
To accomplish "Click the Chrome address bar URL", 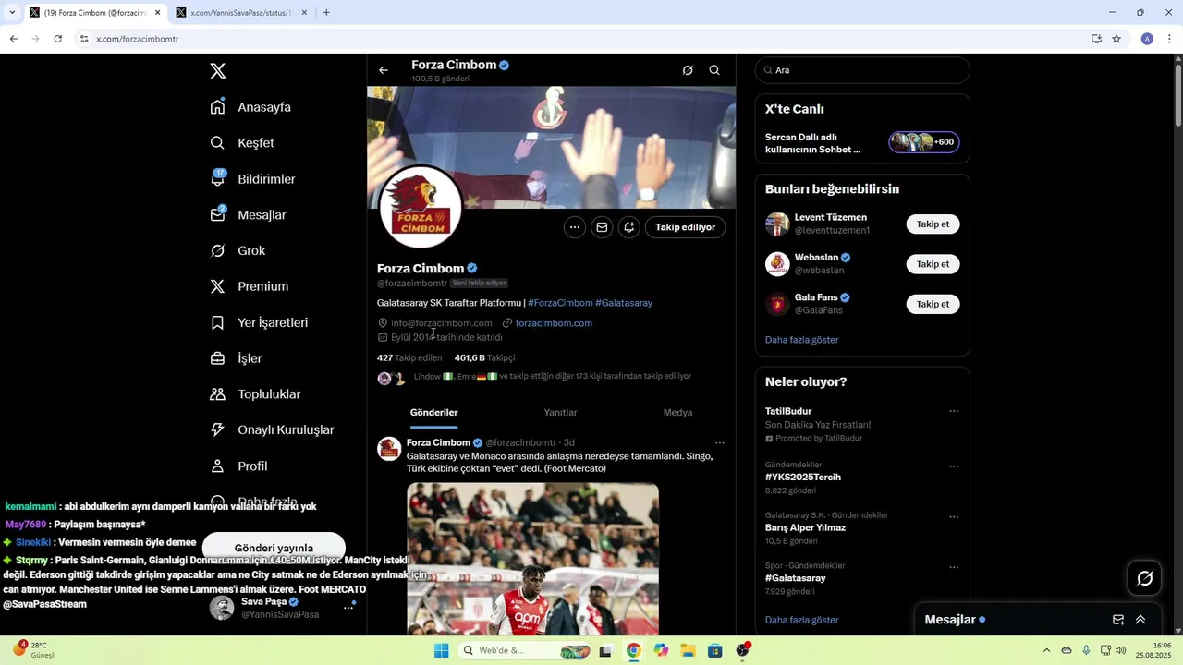I will pyautogui.click(x=137, y=39).
